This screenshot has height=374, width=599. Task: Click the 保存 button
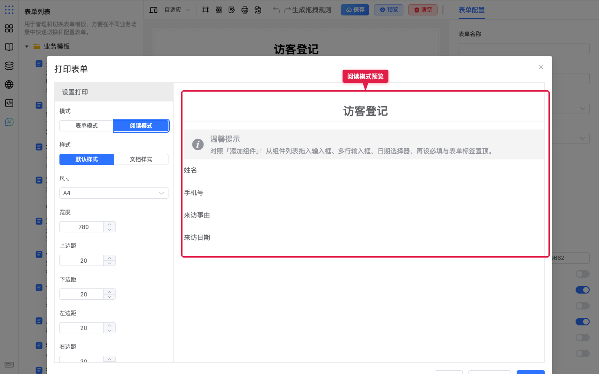coord(355,10)
